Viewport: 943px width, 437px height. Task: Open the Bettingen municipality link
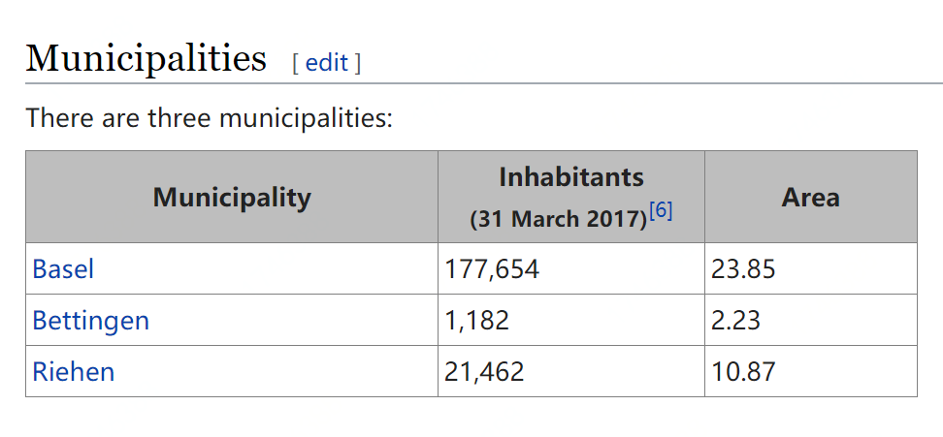click(x=90, y=320)
